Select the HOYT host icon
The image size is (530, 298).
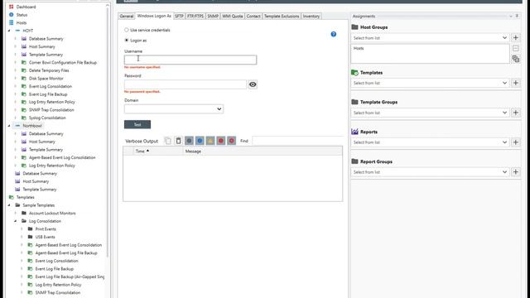[x=17, y=31]
